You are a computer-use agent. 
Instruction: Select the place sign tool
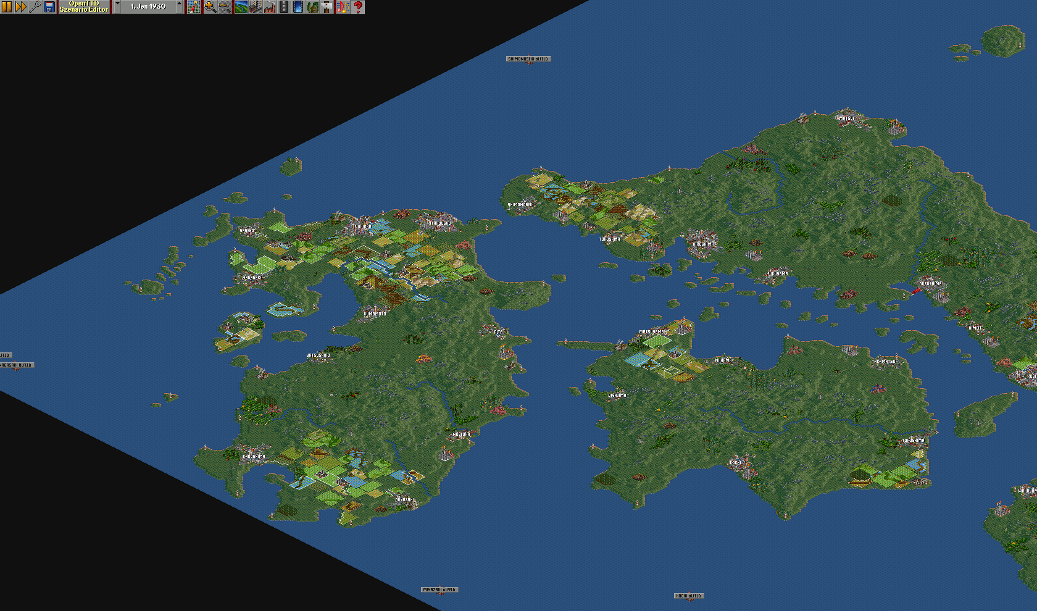pos(327,7)
